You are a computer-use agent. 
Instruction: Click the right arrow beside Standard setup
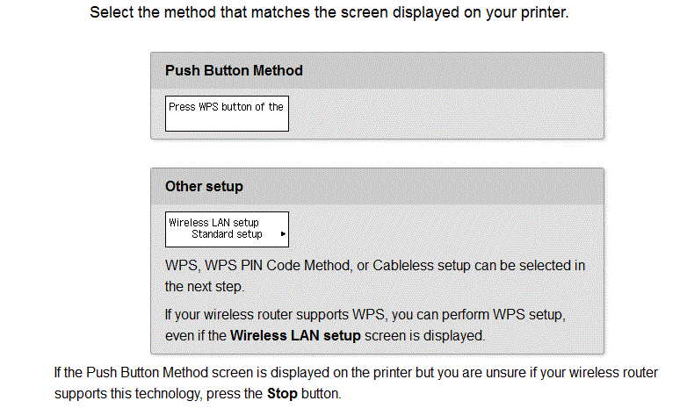283,233
